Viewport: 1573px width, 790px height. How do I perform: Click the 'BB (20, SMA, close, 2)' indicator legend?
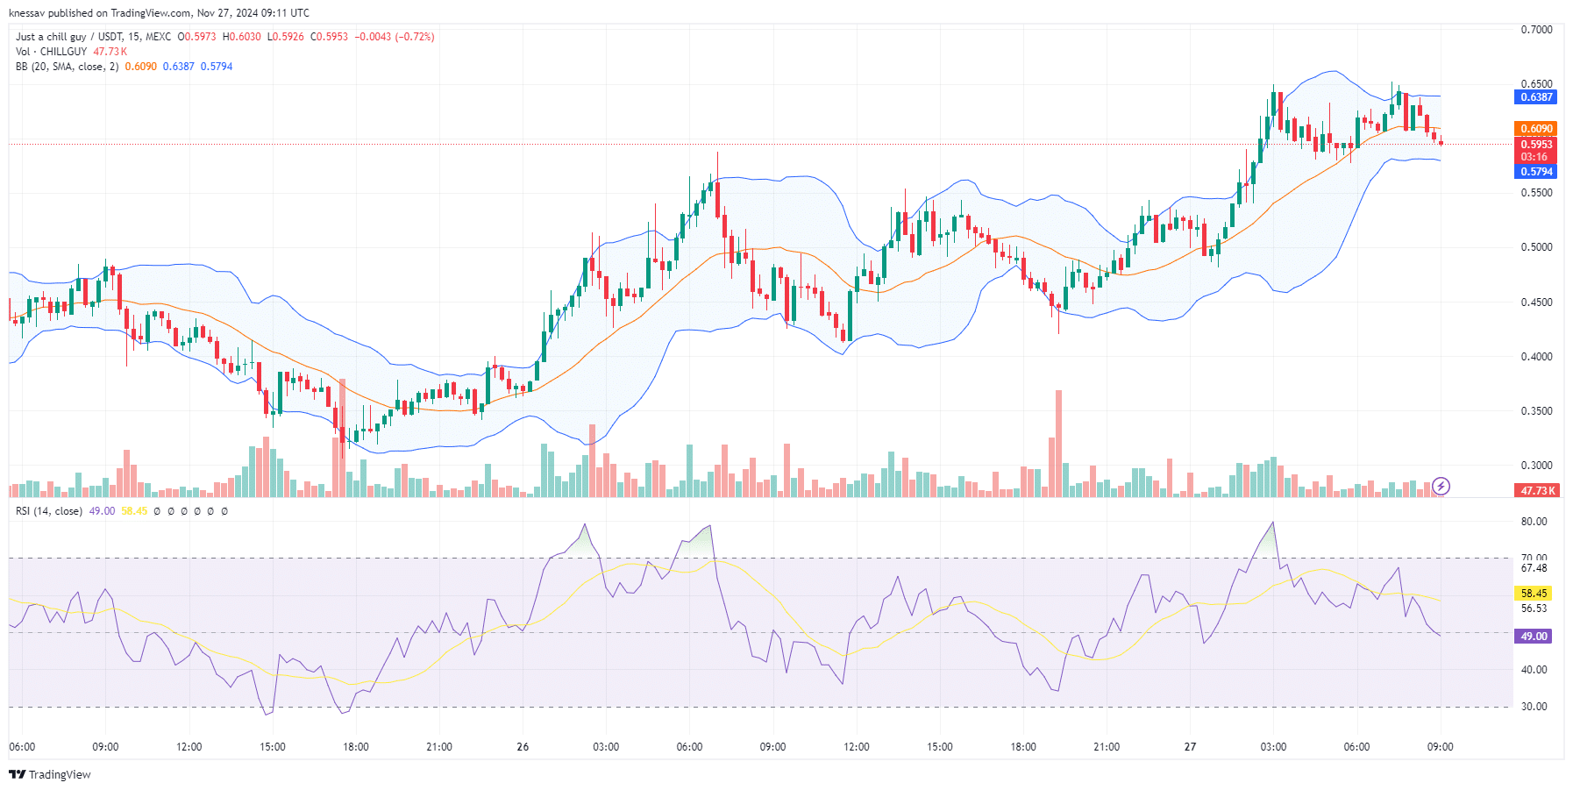(x=67, y=67)
